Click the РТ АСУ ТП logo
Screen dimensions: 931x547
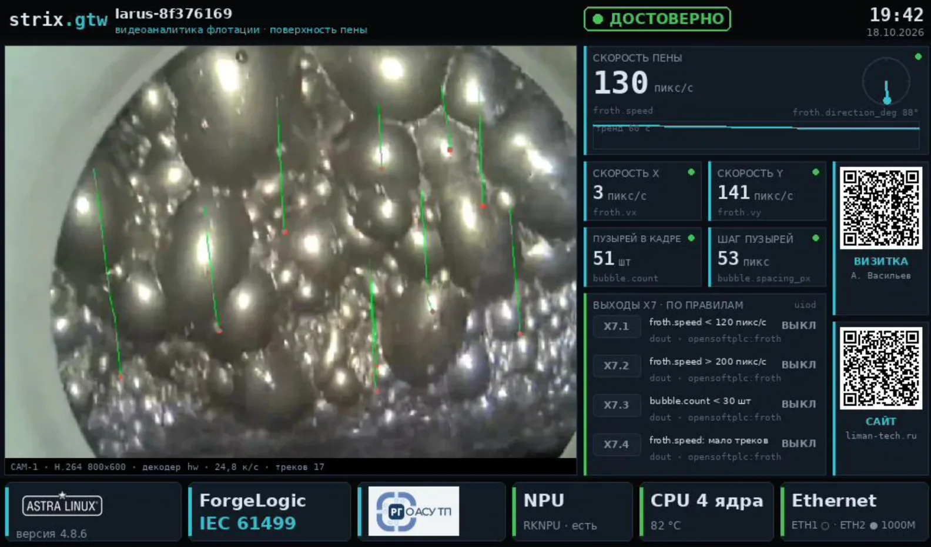pos(414,511)
